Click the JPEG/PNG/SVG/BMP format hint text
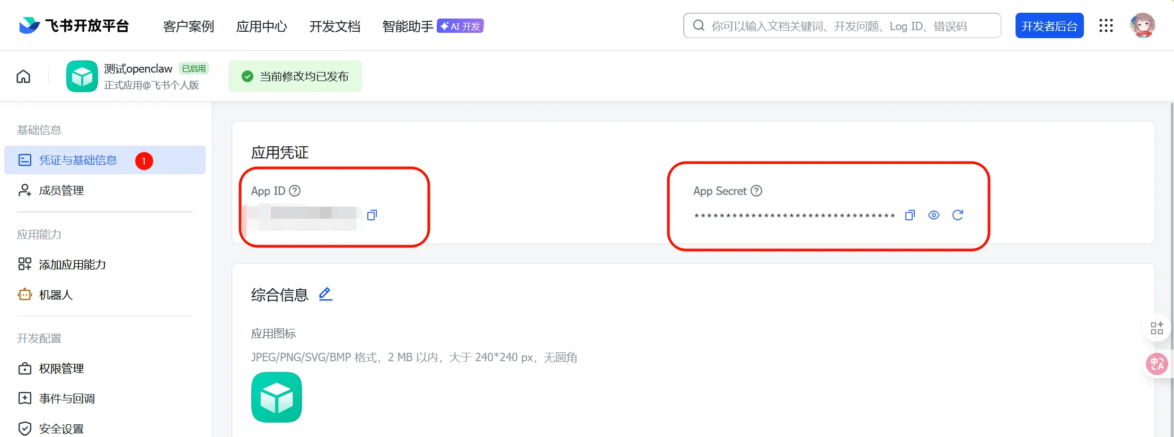1174x437 pixels. click(x=414, y=358)
